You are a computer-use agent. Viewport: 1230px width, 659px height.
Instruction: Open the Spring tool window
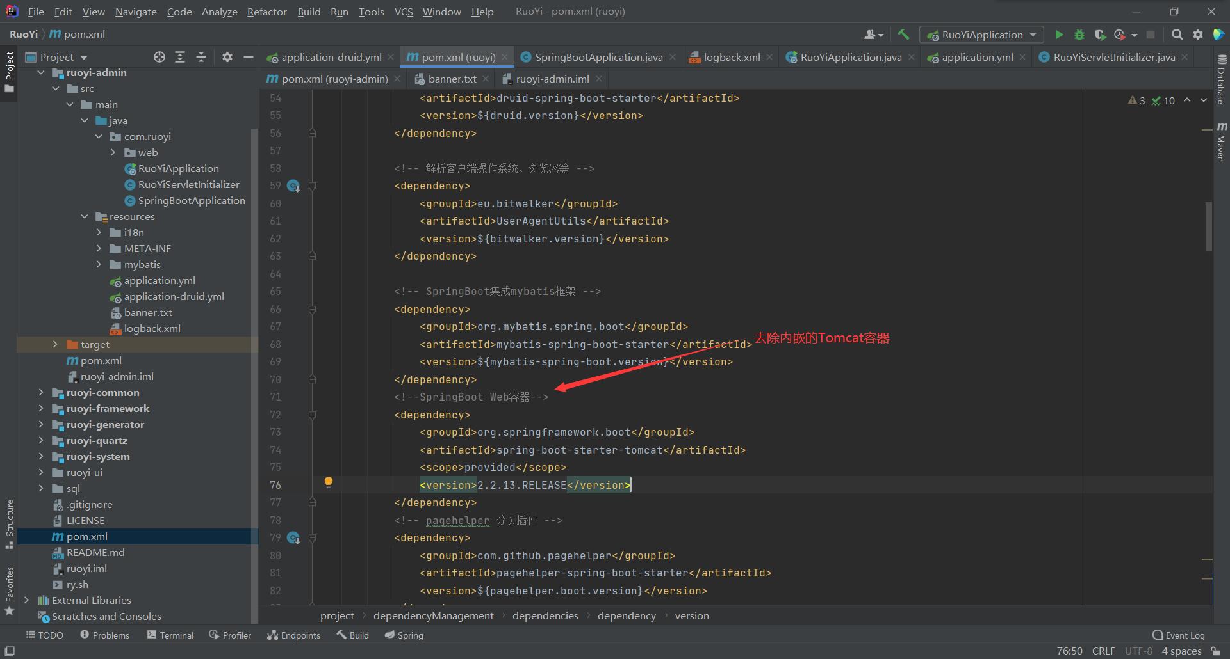pos(404,635)
